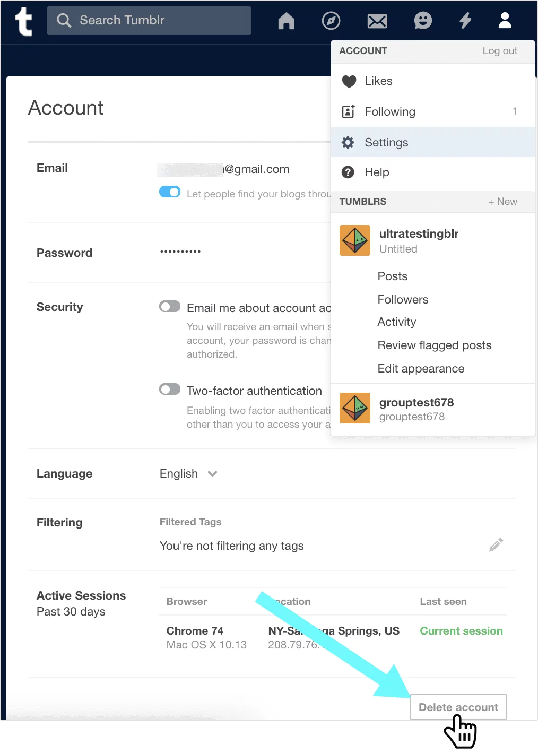Screen dimensions: 538x753
Task: Enable two-factor authentication
Action: [x=169, y=389]
